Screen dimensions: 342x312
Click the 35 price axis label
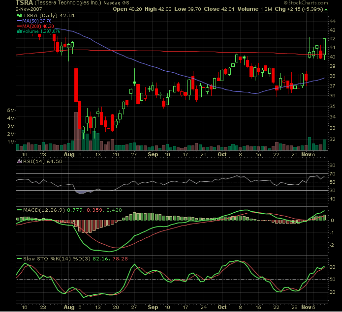[332, 107]
